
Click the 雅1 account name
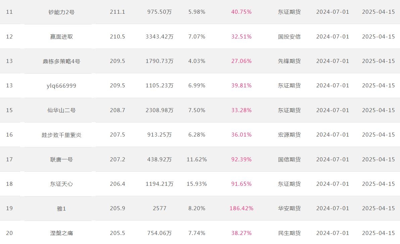pos(61,209)
